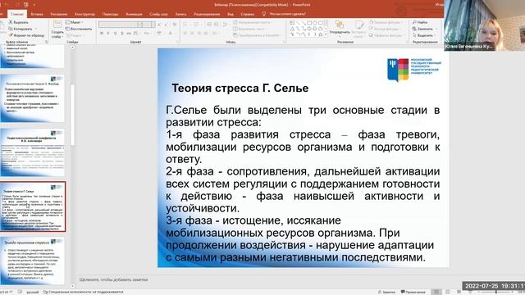Click the bullet list icon
The height and width of the screenshot is (295, 525).
pos(185,24)
